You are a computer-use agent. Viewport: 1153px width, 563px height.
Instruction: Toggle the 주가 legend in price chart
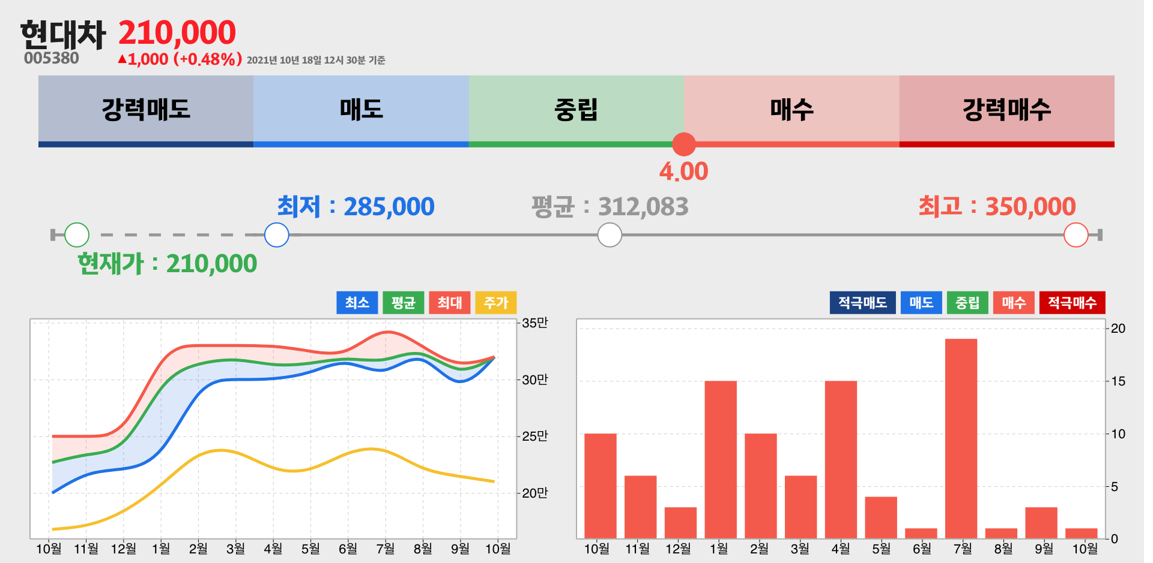click(496, 303)
